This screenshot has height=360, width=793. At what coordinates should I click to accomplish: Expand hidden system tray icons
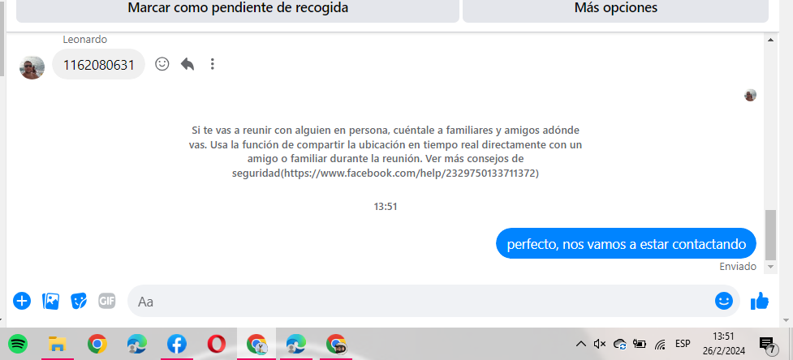point(581,344)
